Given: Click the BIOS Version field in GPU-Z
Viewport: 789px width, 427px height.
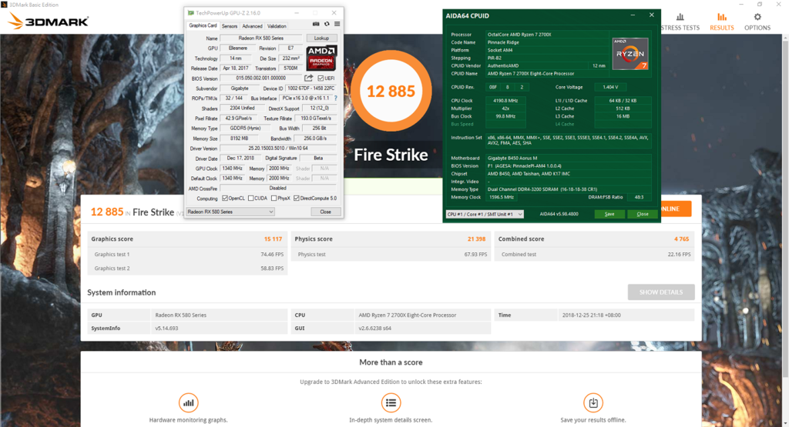Looking at the screenshot, I should 261,78.
